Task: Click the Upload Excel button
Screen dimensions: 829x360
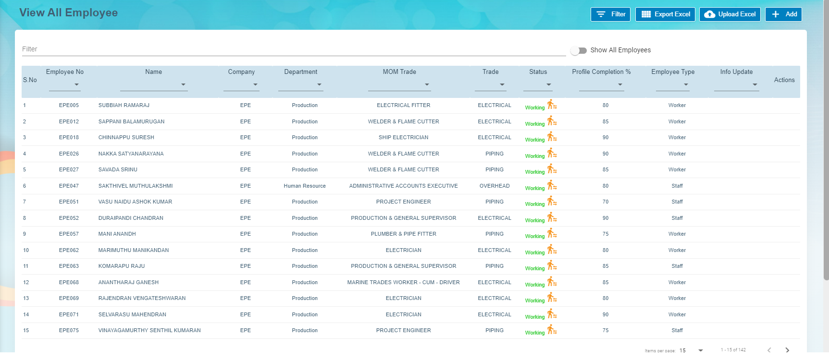Action: (x=730, y=14)
